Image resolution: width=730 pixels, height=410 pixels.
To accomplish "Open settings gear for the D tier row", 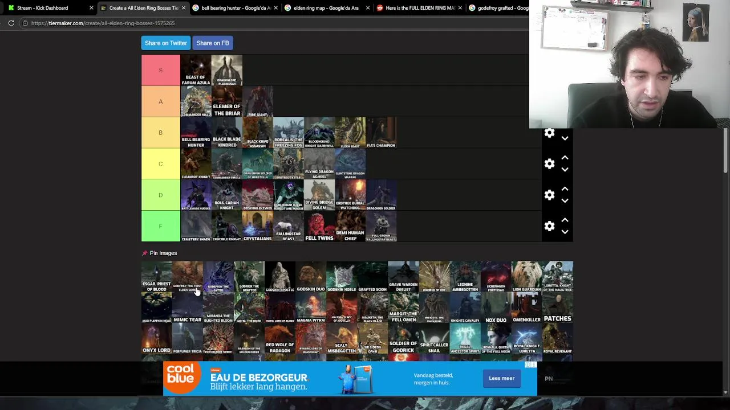I will click(x=549, y=195).
